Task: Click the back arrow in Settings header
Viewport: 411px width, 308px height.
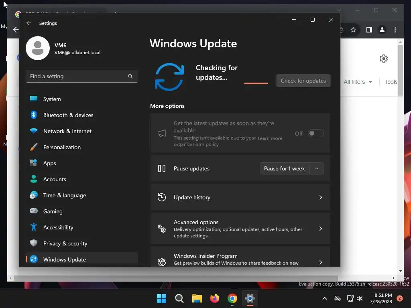Action: tap(29, 23)
